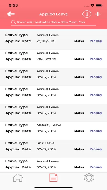Add new leave with plus icon
The image size is (107, 190).
(98, 14)
